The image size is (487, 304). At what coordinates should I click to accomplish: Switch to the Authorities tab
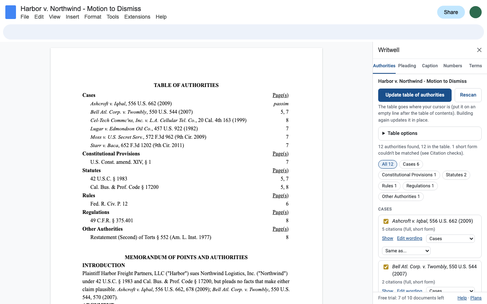click(384, 66)
